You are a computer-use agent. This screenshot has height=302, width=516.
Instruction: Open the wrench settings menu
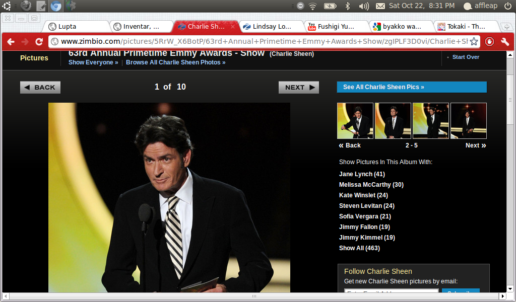pos(505,42)
